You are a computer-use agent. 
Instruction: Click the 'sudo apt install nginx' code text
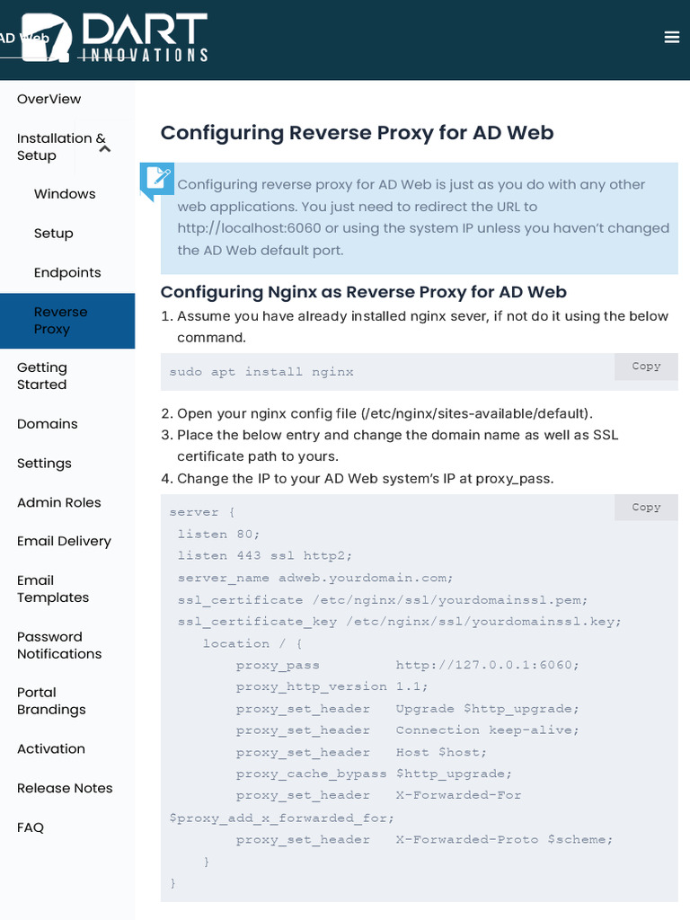[x=261, y=371]
